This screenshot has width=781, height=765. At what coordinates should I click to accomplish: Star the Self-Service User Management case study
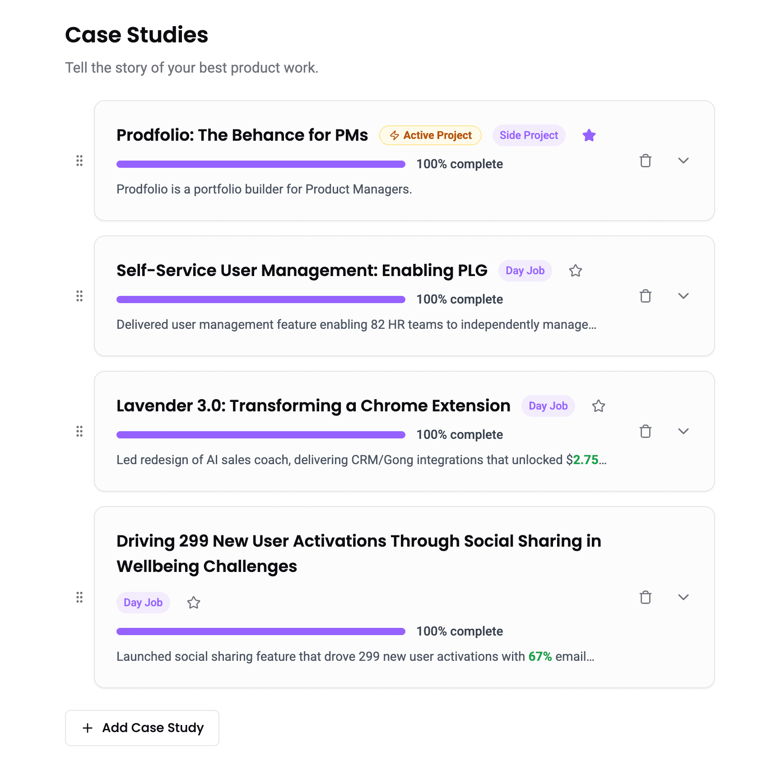(x=576, y=271)
